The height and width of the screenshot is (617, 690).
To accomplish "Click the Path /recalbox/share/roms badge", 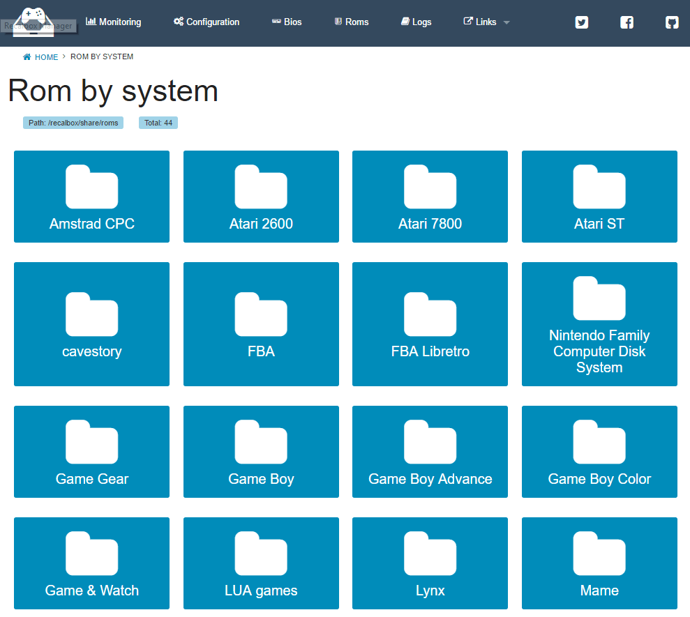I will 73,123.
